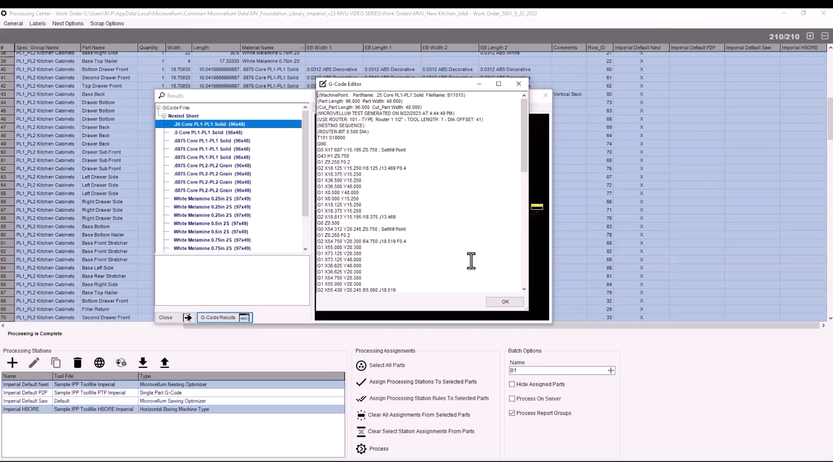The image size is (833, 462).
Task: Open the Nest Options menu
Action: pos(68,23)
